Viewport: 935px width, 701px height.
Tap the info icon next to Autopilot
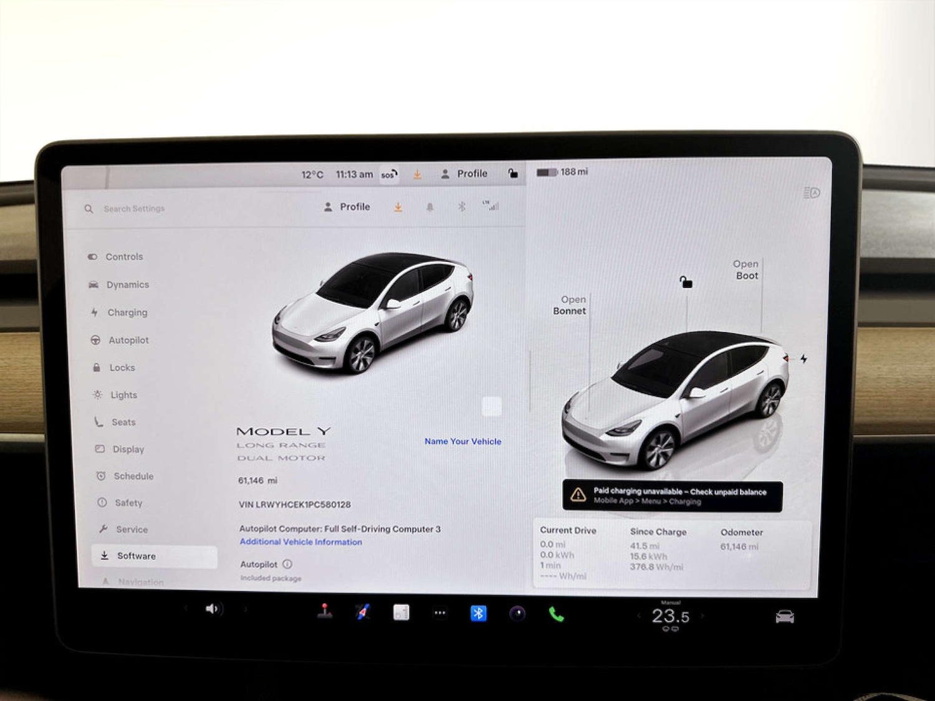[287, 564]
